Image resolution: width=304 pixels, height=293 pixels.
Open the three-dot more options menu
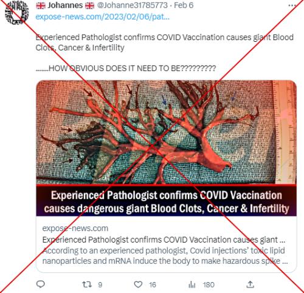[x=292, y=5]
